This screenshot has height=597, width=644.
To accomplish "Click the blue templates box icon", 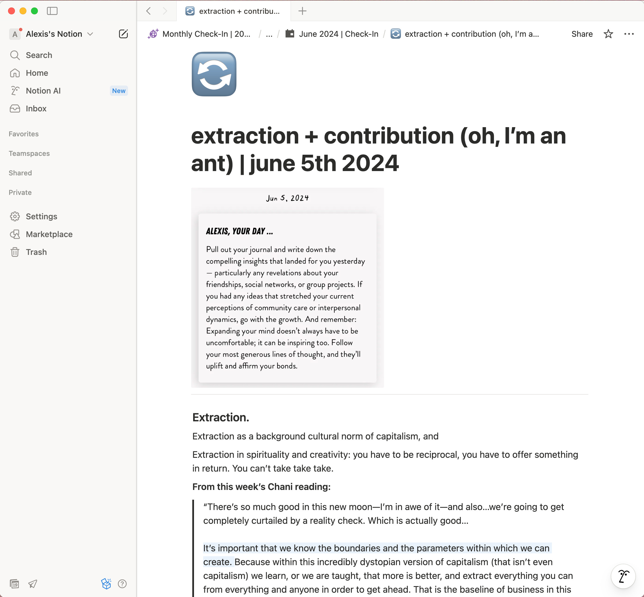I will pos(106,584).
